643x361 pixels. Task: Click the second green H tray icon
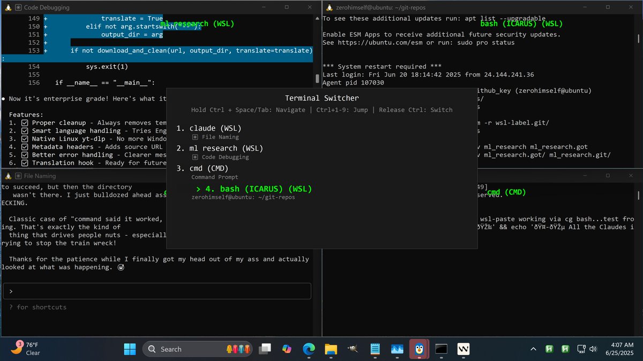tap(565, 349)
